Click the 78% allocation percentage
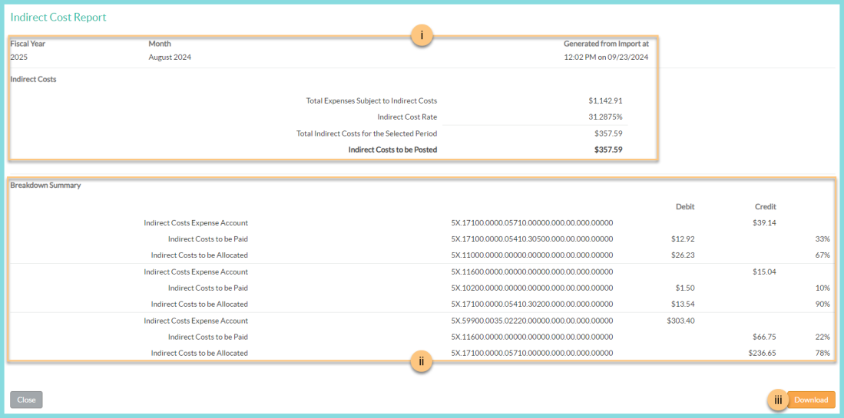 click(x=822, y=353)
